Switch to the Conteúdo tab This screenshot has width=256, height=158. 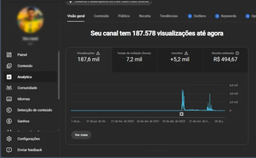click(x=102, y=16)
